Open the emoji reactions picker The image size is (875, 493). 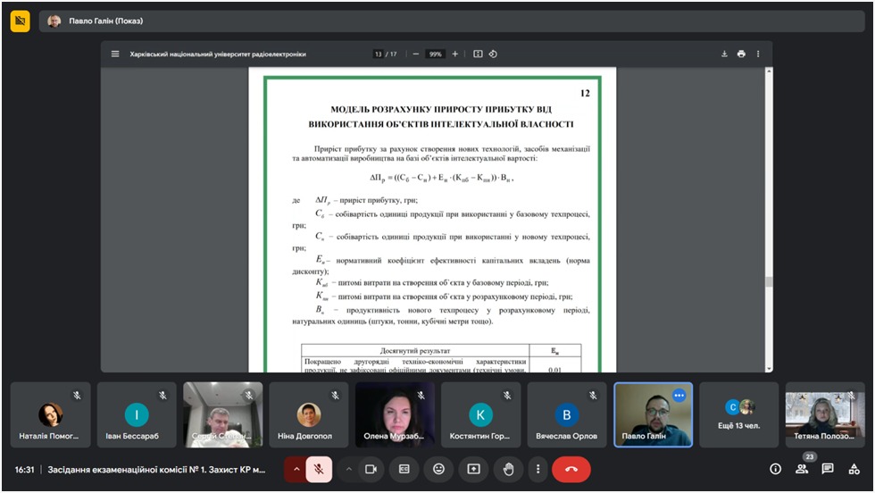coord(438,469)
